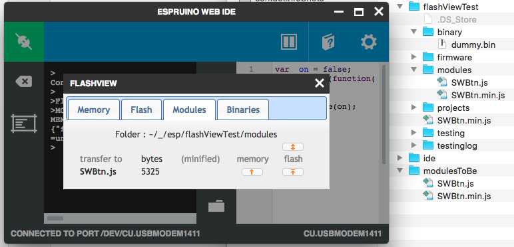514x247 pixels.
Task: Collapse the modules folder in Finder
Action: [x=413, y=70]
